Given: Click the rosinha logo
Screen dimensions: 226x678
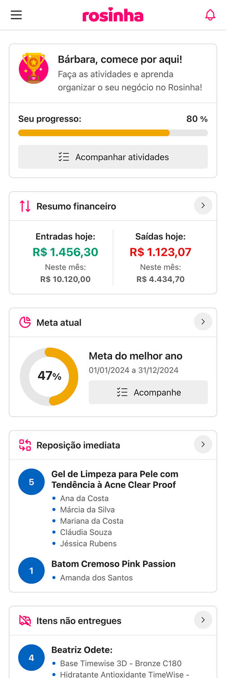Looking at the screenshot, I should [x=113, y=15].
